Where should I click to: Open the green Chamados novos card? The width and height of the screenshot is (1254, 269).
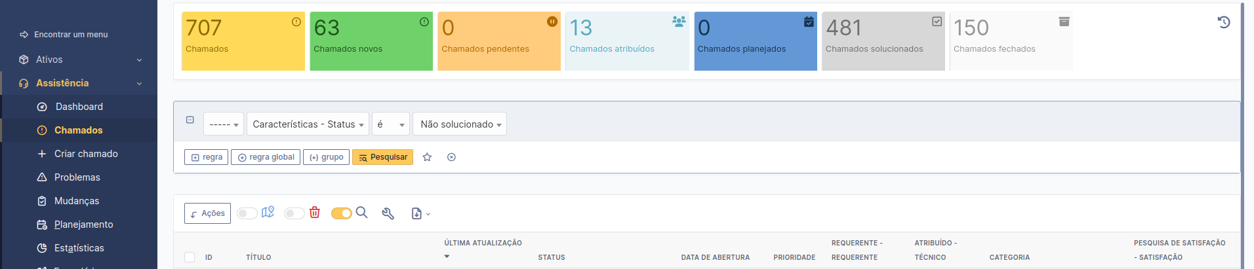(x=371, y=41)
